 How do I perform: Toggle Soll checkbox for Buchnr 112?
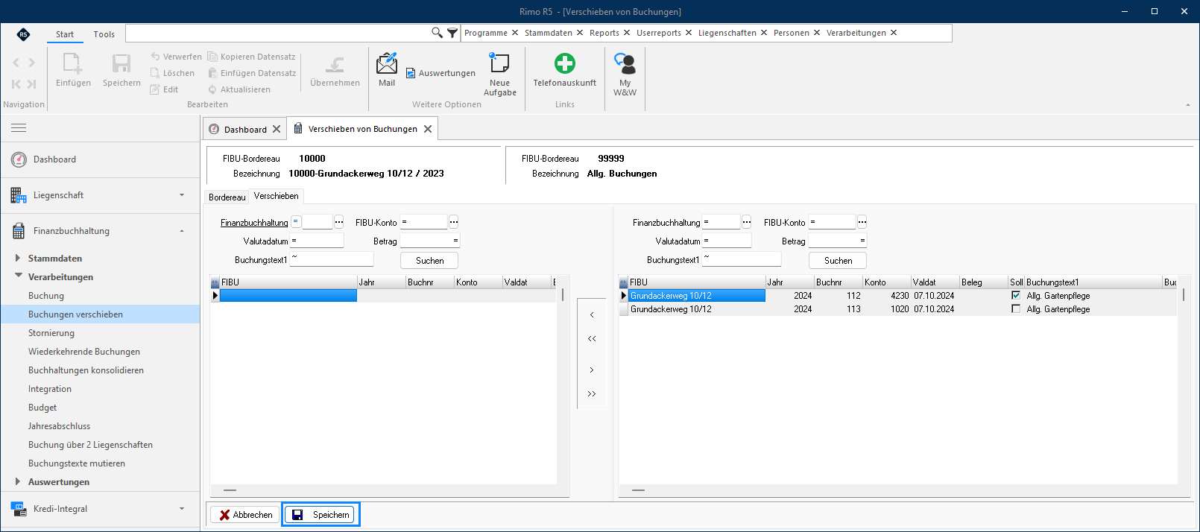click(x=1015, y=296)
